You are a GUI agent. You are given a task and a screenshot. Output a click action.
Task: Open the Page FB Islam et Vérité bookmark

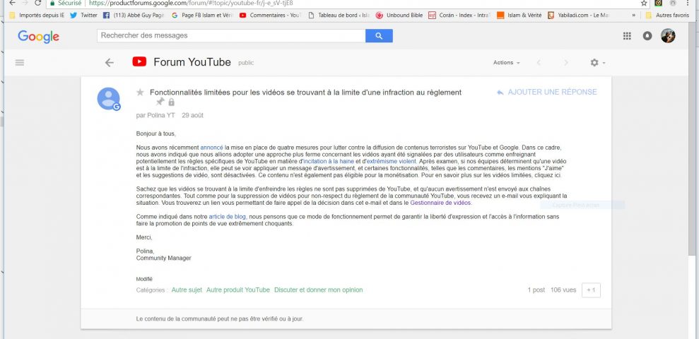(202, 15)
